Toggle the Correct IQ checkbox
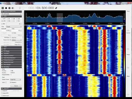 click(21, 42)
